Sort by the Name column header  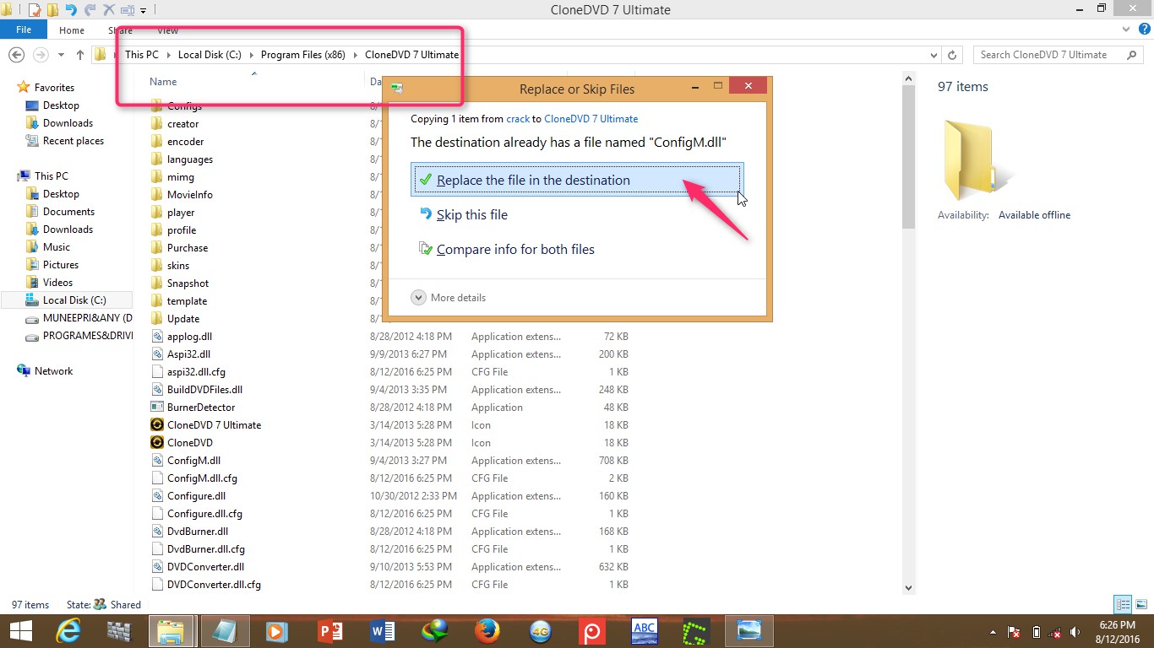pyautogui.click(x=163, y=82)
